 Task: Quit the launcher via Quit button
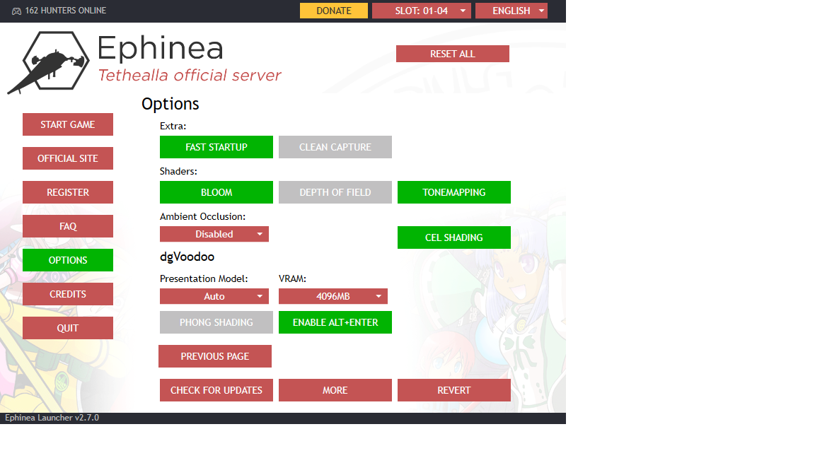click(x=68, y=328)
